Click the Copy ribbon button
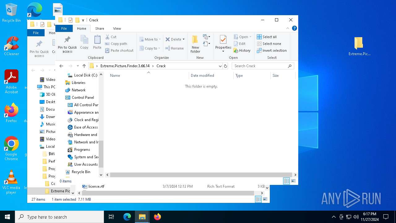The height and width of the screenshot is (223, 396). point(84,42)
